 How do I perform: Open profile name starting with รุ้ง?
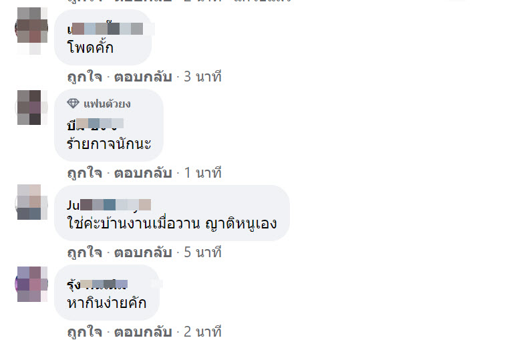97,284
